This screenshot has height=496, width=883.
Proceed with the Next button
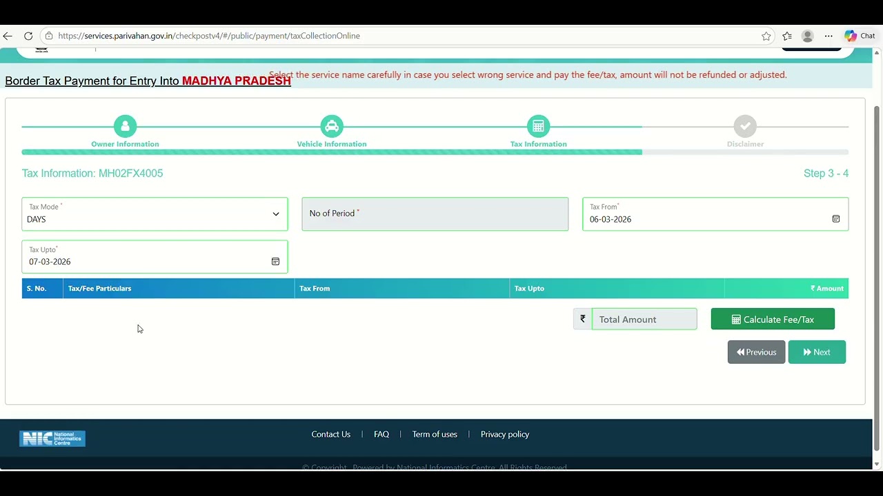tap(817, 352)
